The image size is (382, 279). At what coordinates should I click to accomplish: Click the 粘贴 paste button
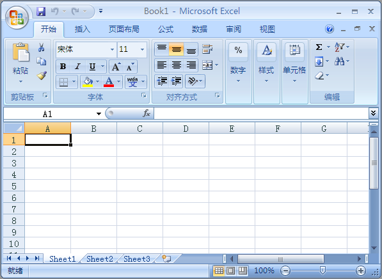(x=20, y=63)
